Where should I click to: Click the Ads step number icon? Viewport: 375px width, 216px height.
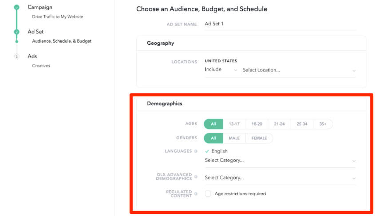click(16, 57)
